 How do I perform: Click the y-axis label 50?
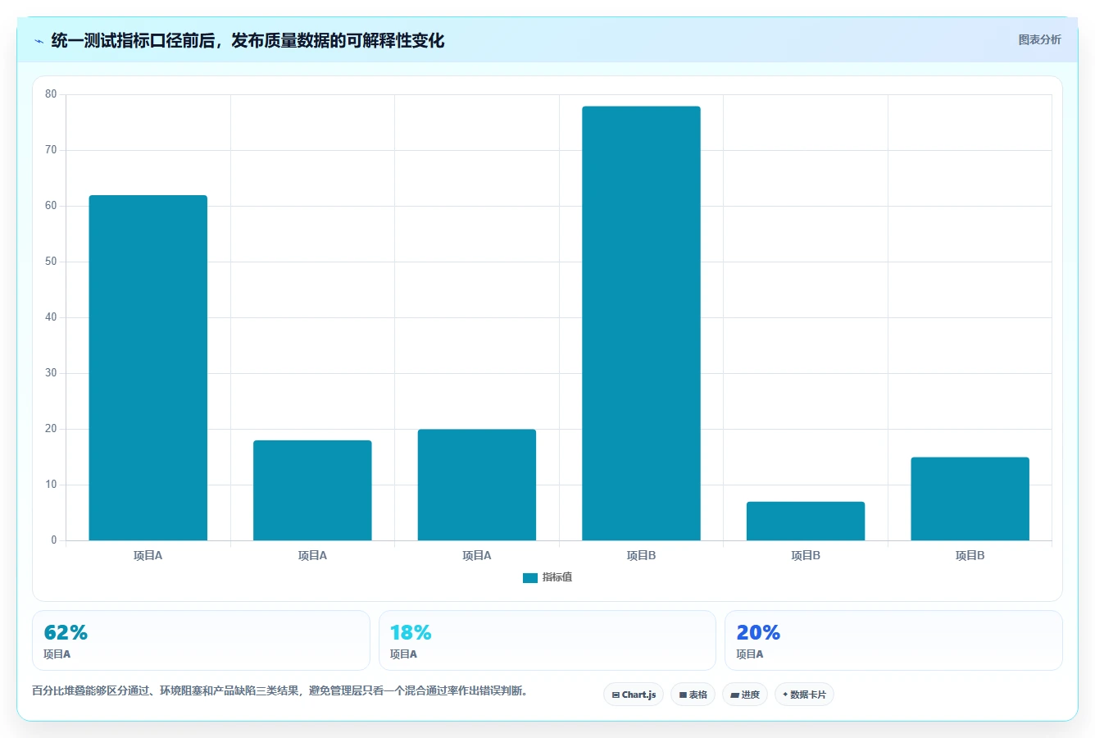click(x=51, y=262)
